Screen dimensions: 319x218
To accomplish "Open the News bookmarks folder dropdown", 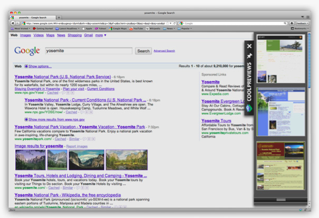I will click(169, 29).
